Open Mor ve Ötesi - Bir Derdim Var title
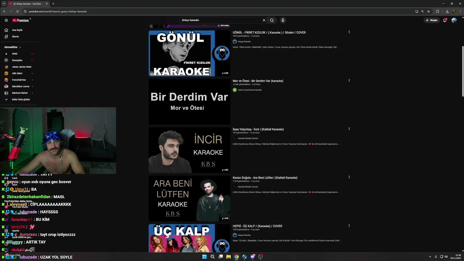The height and width of the screenshot is (261, 464). pyautogui.click(x=258, y=81)
